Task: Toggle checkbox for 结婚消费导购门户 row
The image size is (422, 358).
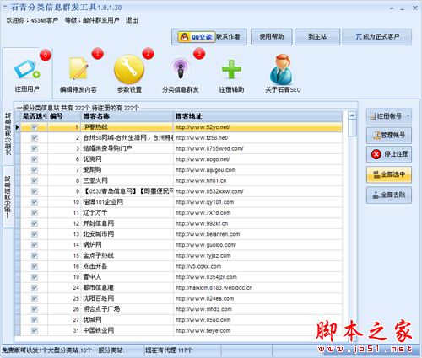Action: click(35, 148)
